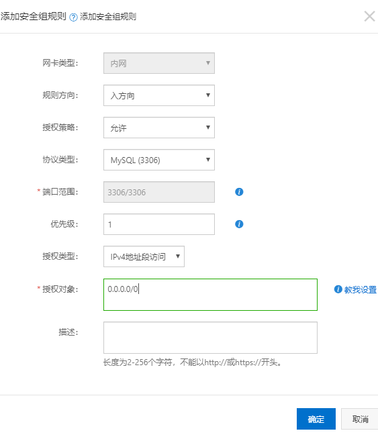
Task: Confirm with the blue 确定 button
Action: (x=316, y=419)
